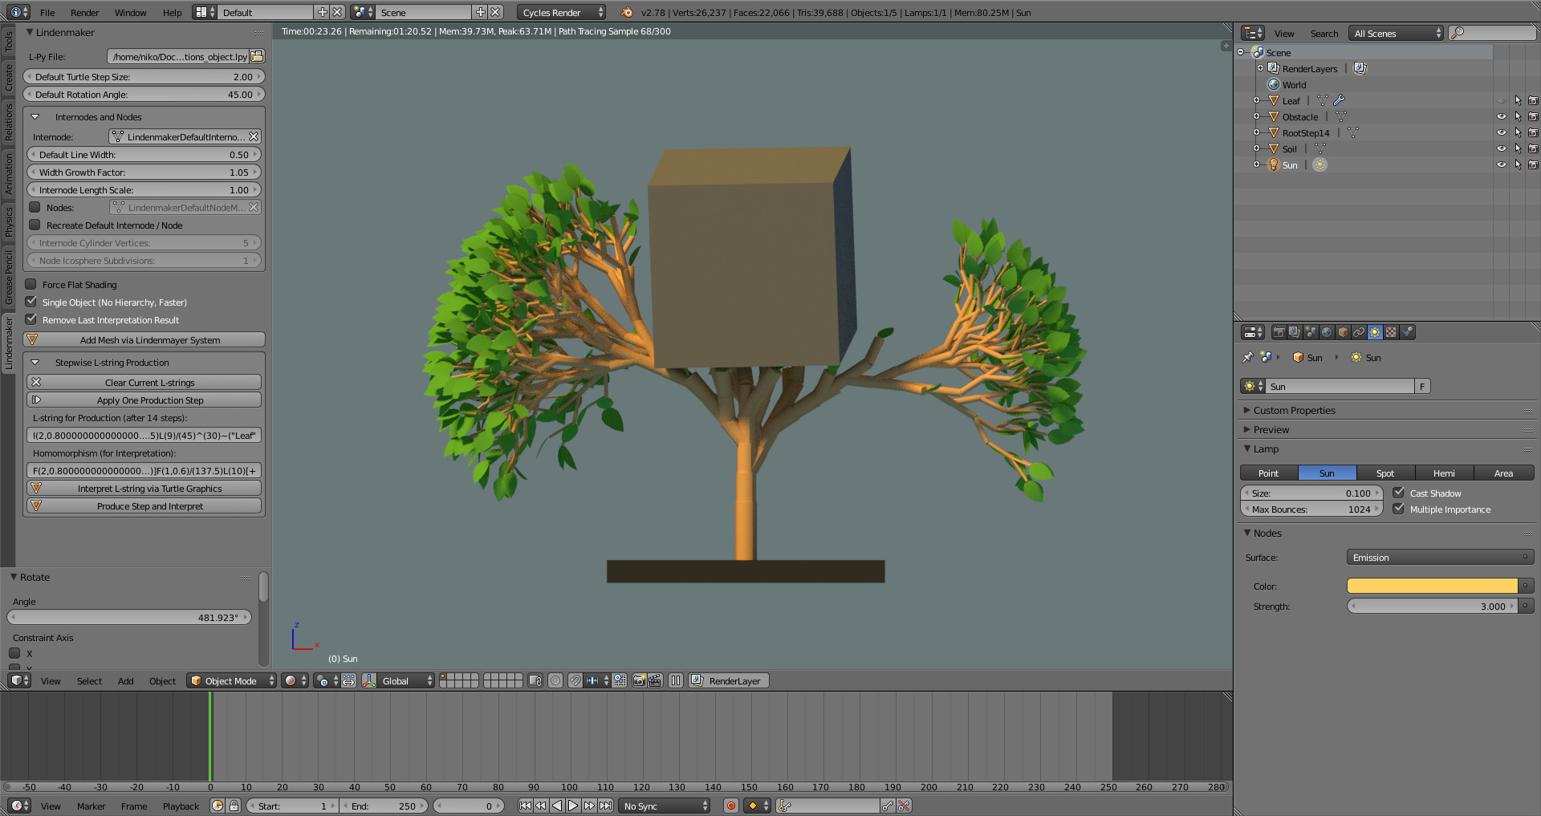The height and width of the screenshot is (816, 1541).
Task: Click Produce Step and Interpret
Action: pyautogui.click(x=144, y=505)
